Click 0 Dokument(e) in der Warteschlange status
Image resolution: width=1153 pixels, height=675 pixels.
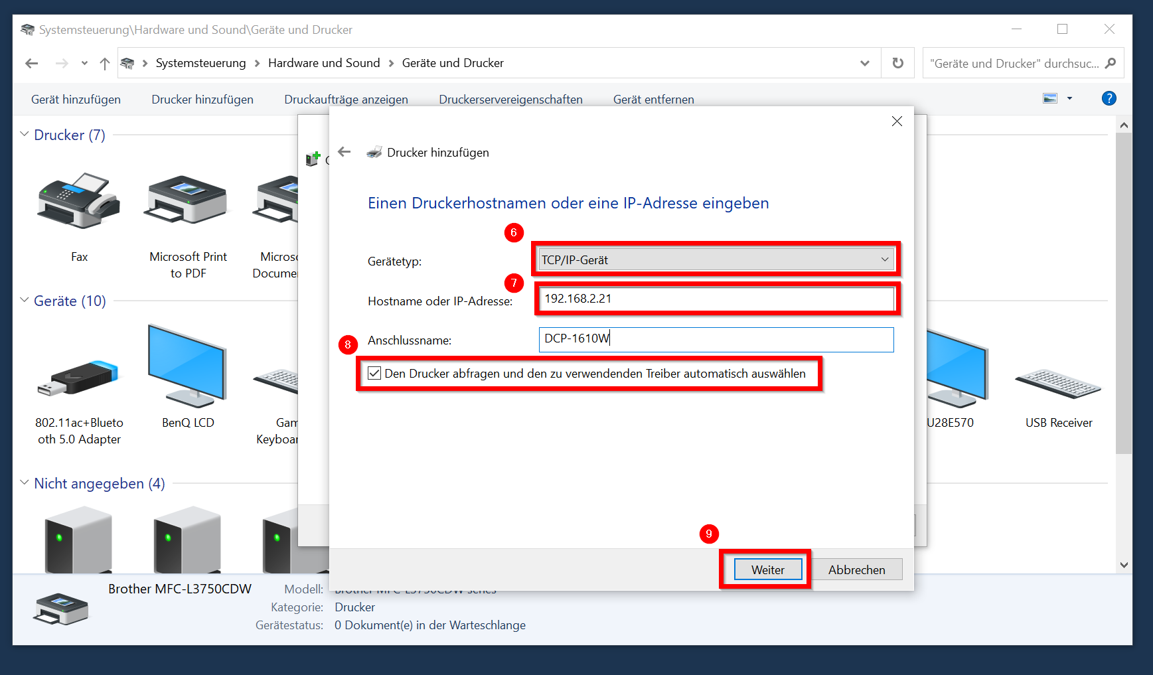(x=430, y=625)
